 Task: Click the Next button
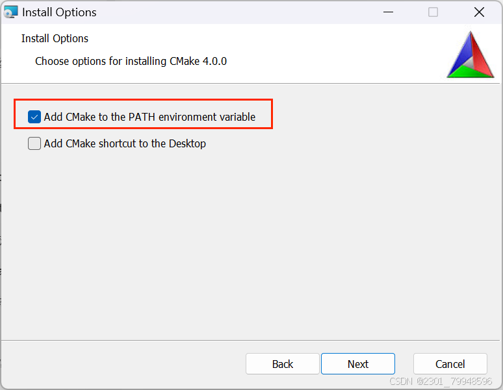tap(358, 364)
